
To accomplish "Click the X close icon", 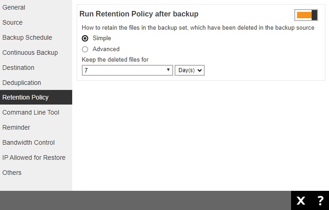I will pyautogui.click(x=301, y=200).
